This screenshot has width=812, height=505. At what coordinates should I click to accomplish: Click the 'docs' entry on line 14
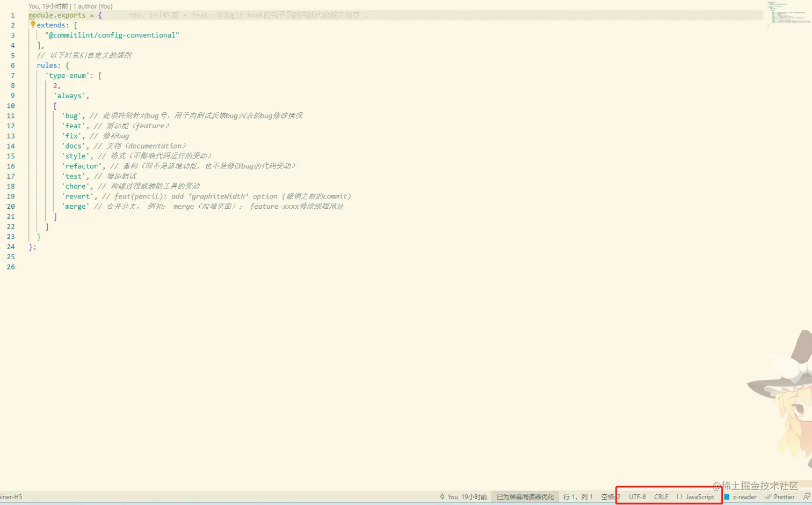(x=74, y=146)
